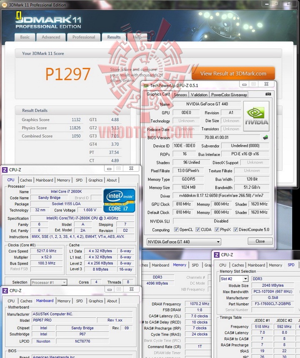This screenshot has width=300, height=358.
Task: Open Graphics tab in CPU-Z processor window
Action: (x=95, y=180)
